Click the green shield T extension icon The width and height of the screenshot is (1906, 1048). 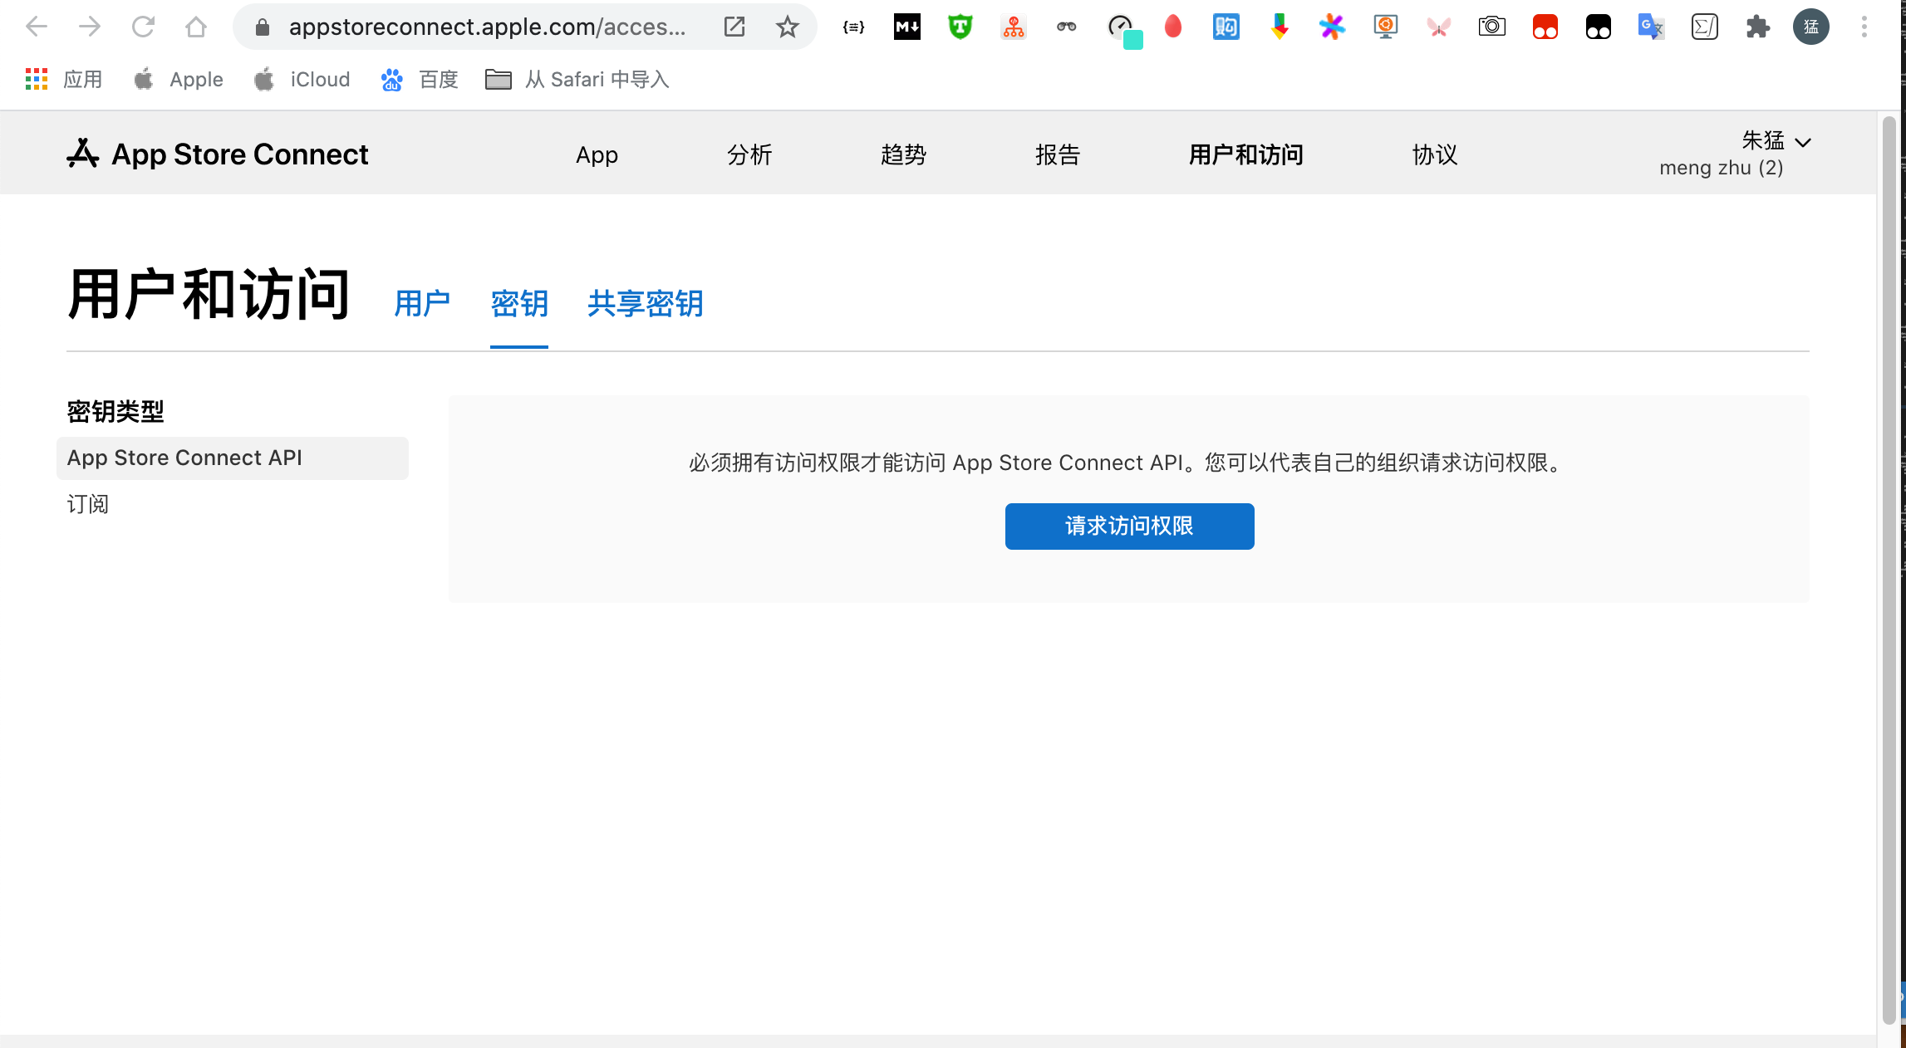960,27
